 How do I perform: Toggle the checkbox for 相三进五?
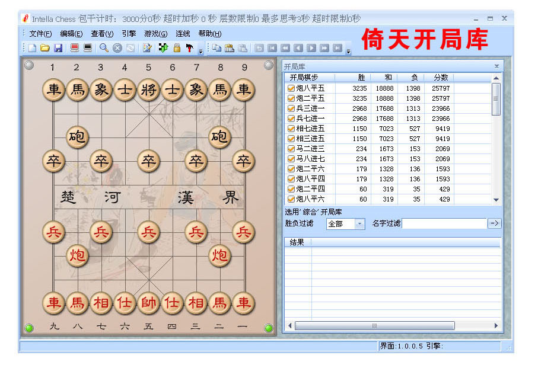pos(291,139)
